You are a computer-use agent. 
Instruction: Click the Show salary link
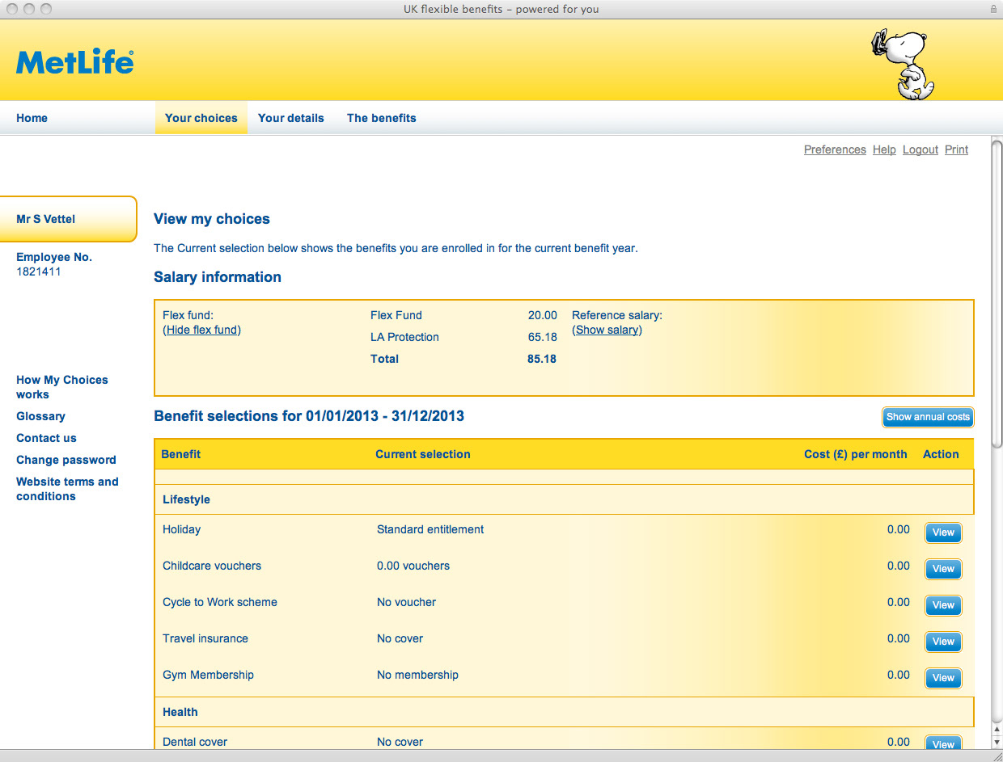[x=607, y=330]
